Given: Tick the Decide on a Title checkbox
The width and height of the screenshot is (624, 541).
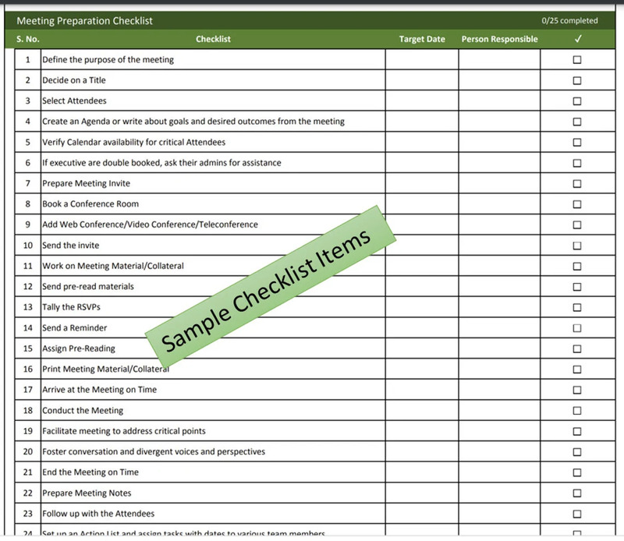Looking at the screenshot, I should 576,80.
